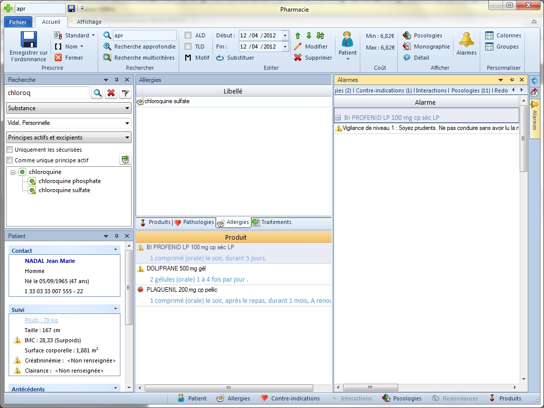Screen dimensions: 544x408
Task: Click the magnifier search icon beside chloroq
Action: click(97, 93)
